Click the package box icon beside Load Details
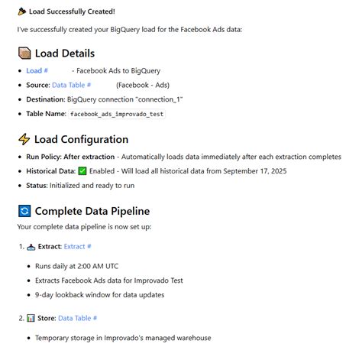This screenshot has height=347, width=362. pyautogui.click(x=24, y=54)
